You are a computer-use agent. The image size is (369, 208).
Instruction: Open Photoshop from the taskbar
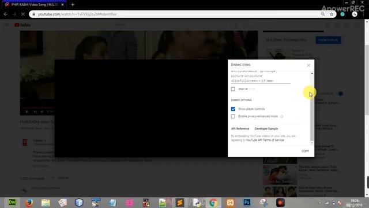tap(247, 202)
